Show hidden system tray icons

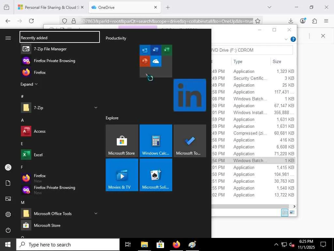276,244
